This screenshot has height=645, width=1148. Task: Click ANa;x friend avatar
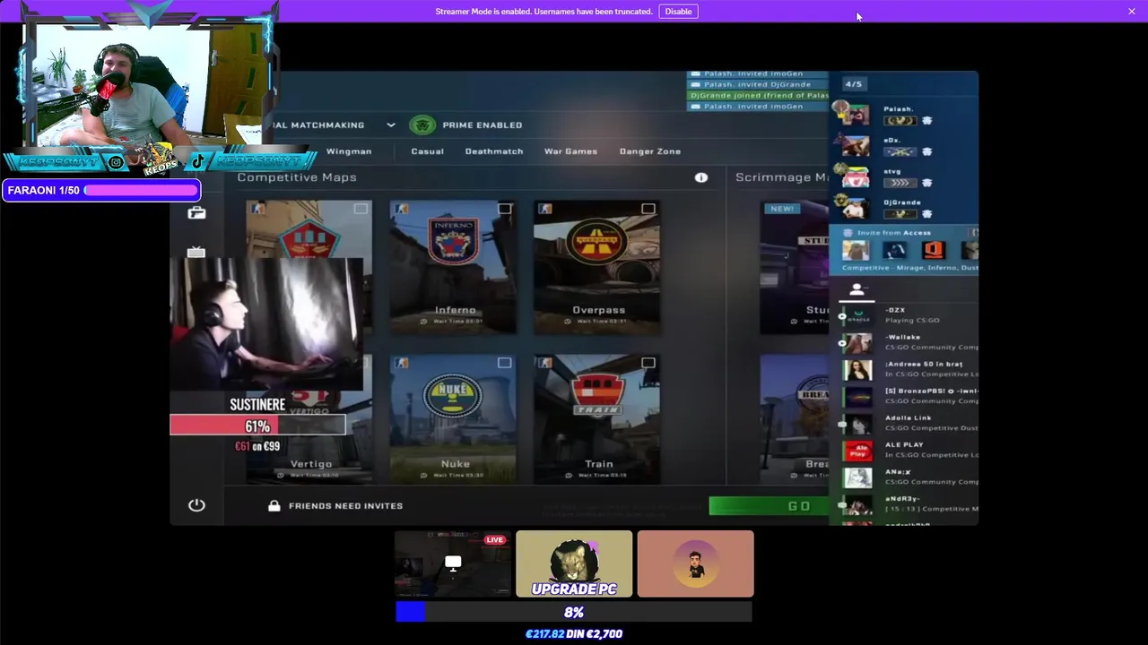pyautogui.click(x=857, y=477)
